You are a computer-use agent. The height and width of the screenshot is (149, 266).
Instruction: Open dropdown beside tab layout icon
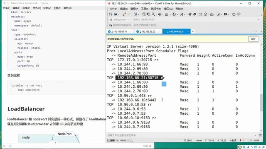point(229,14)
